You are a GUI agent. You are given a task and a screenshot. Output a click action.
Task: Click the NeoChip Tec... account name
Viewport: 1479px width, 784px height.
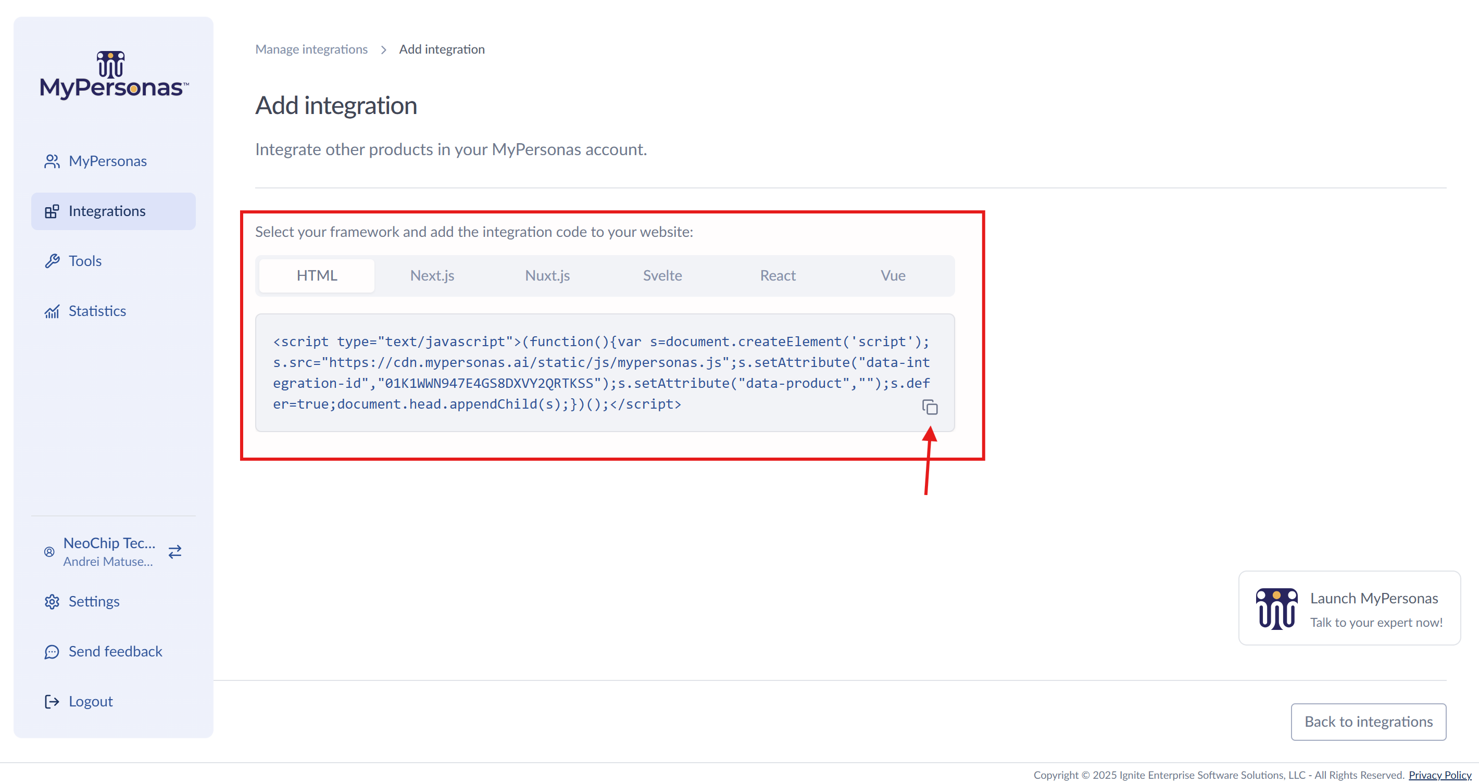[x=109, y=543]
